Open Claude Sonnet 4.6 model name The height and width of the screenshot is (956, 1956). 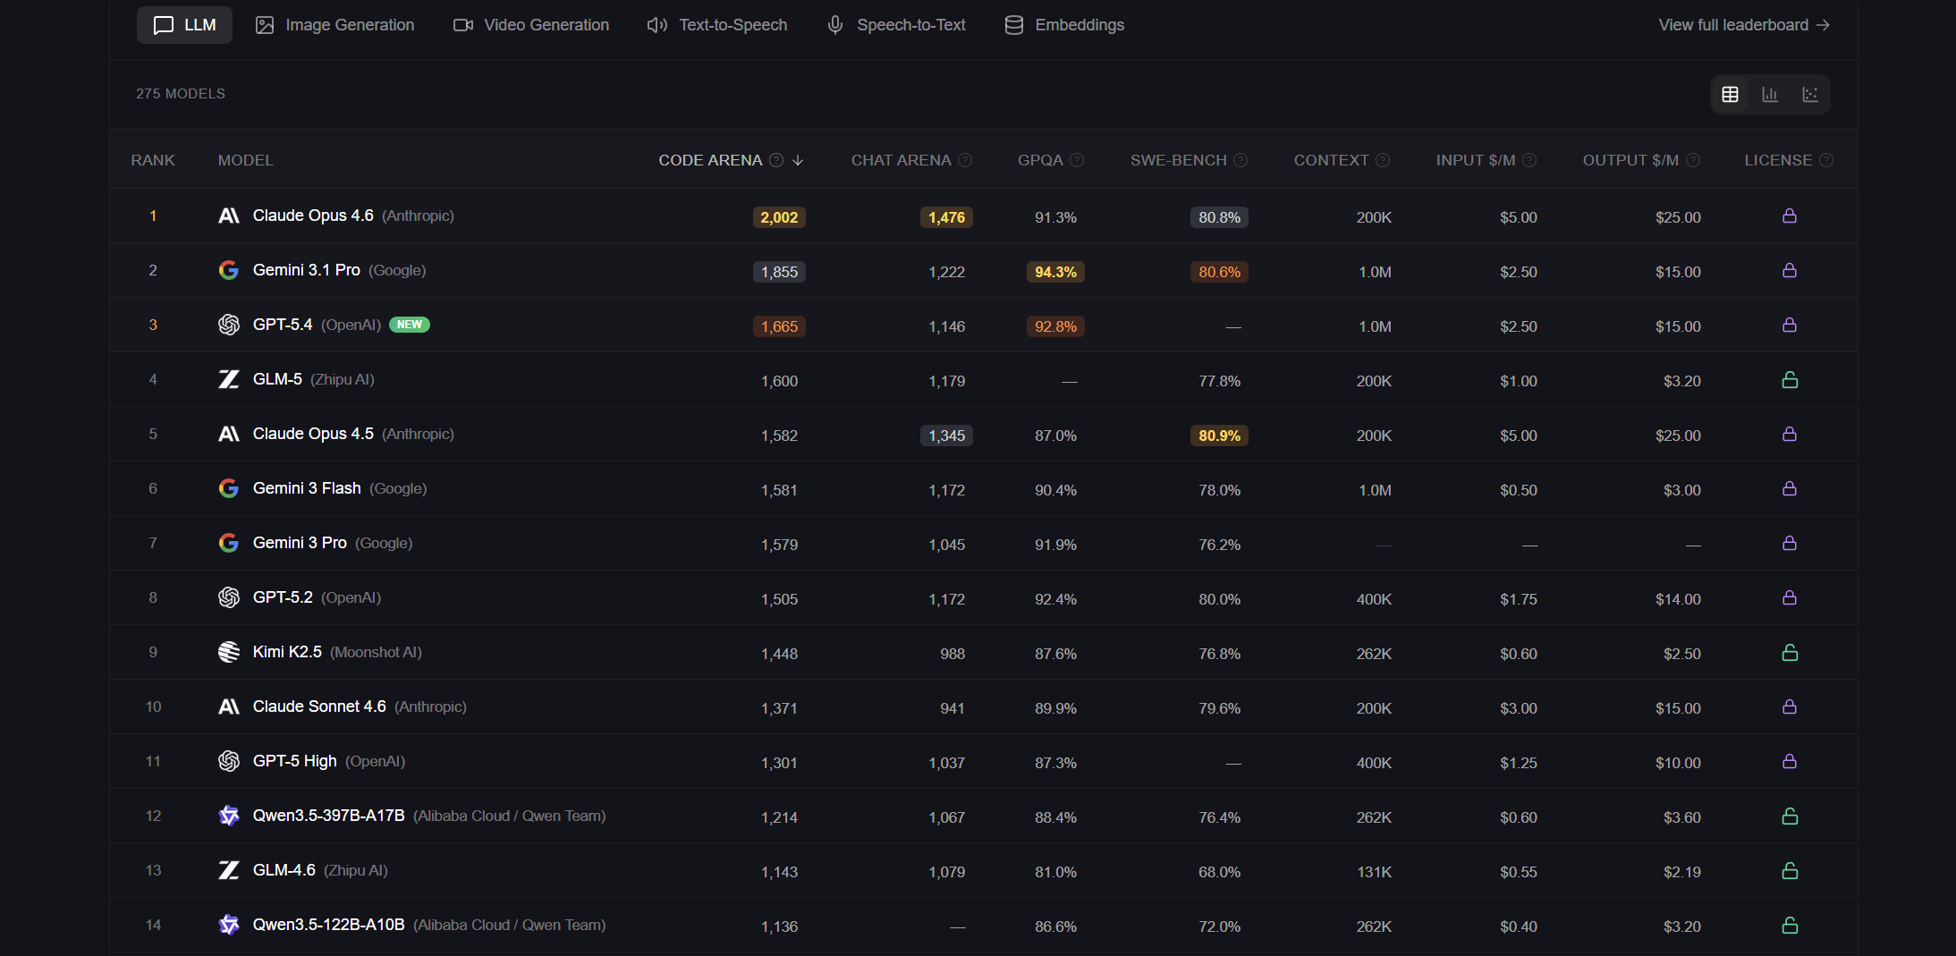point(319,706)
